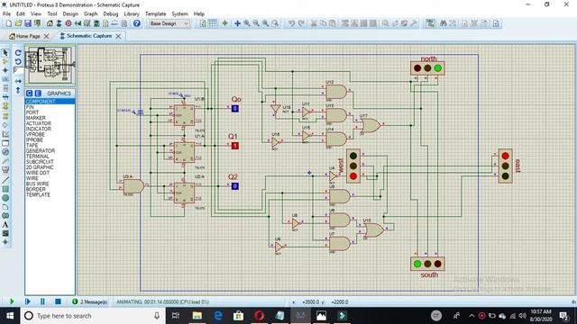
Task: Toggle the Q1 logic state indicator
Action: pyautogui.click(x=234, y=146)
